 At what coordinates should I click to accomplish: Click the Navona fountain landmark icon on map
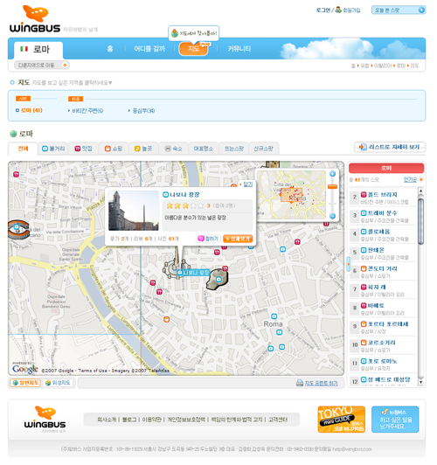pos(176,263)
